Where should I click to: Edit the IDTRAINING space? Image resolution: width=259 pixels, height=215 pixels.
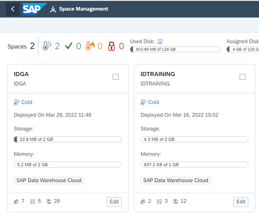[241, 202]
